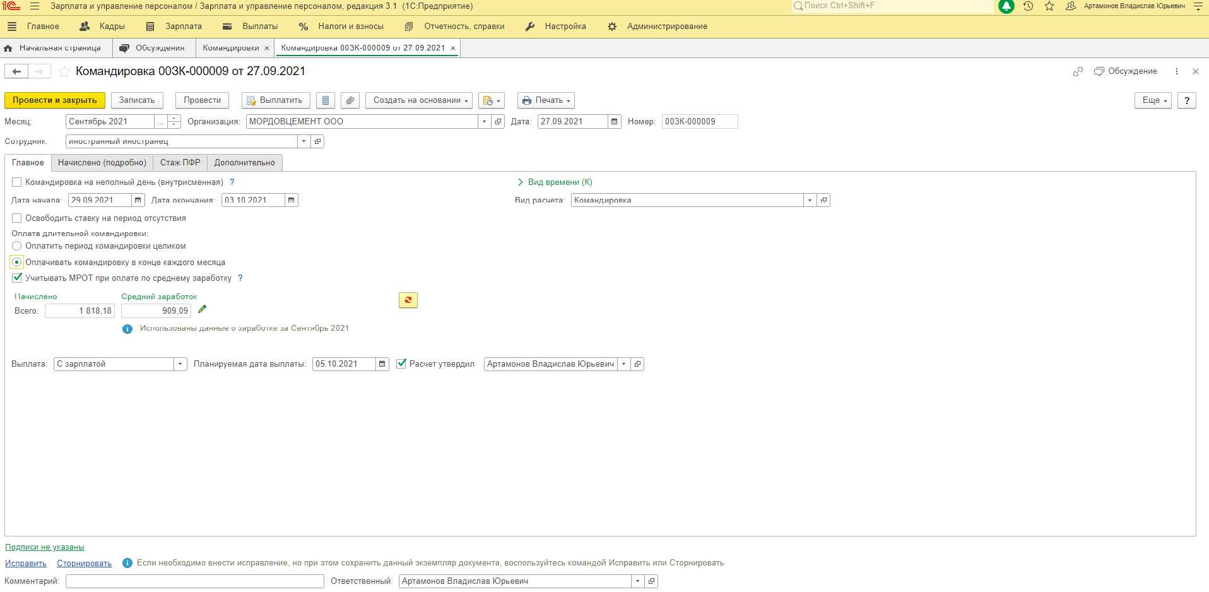Screen dimensions: 1209x592
Task: Click the notifications bell icon
Action: coord(1006,6)
